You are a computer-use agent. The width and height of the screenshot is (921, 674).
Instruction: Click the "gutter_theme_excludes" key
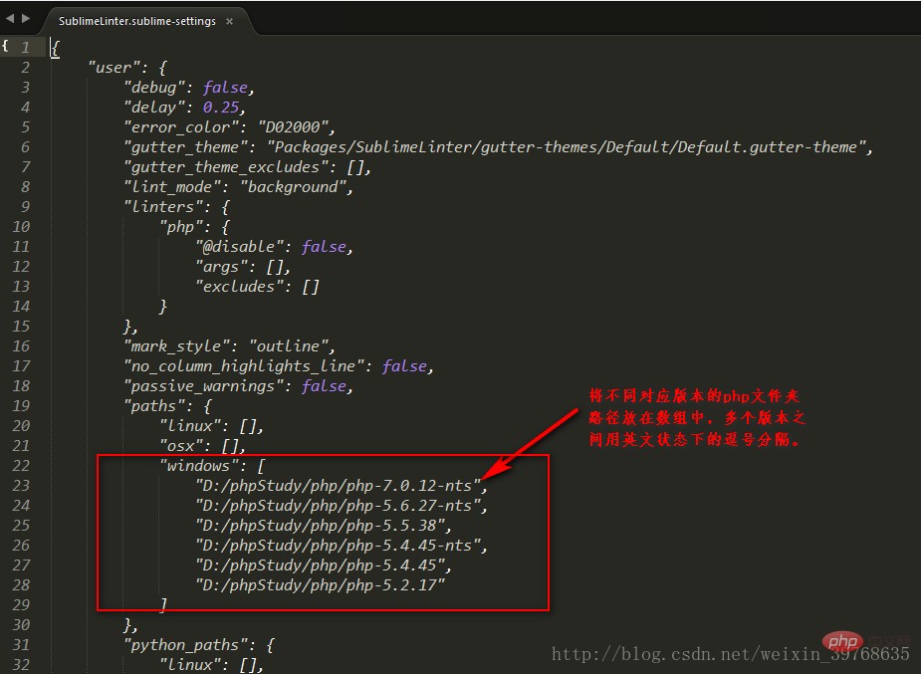coord(226,167)
